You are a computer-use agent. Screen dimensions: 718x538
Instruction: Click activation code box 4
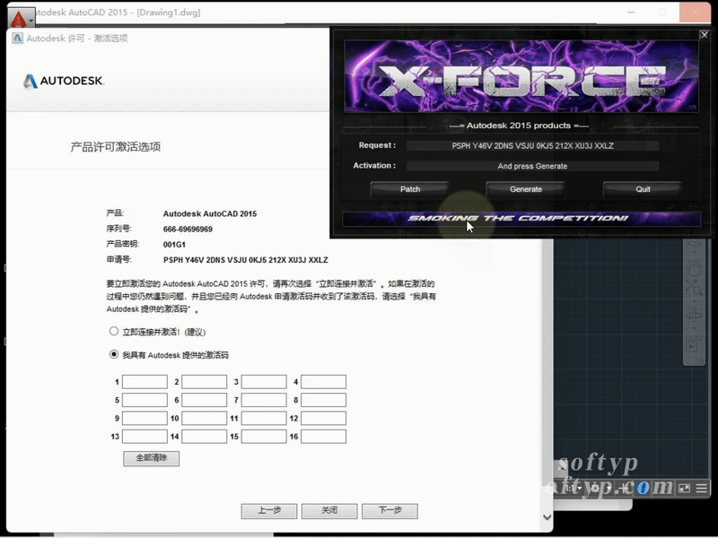323,382
